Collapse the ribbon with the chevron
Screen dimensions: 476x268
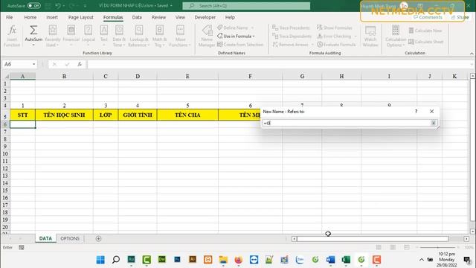[472, 54]
